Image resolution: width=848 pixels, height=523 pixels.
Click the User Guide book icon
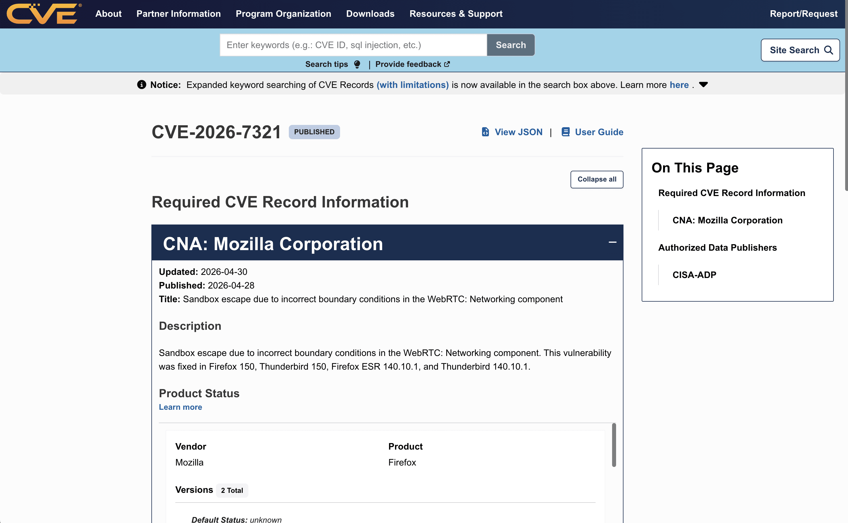point(565,132)
